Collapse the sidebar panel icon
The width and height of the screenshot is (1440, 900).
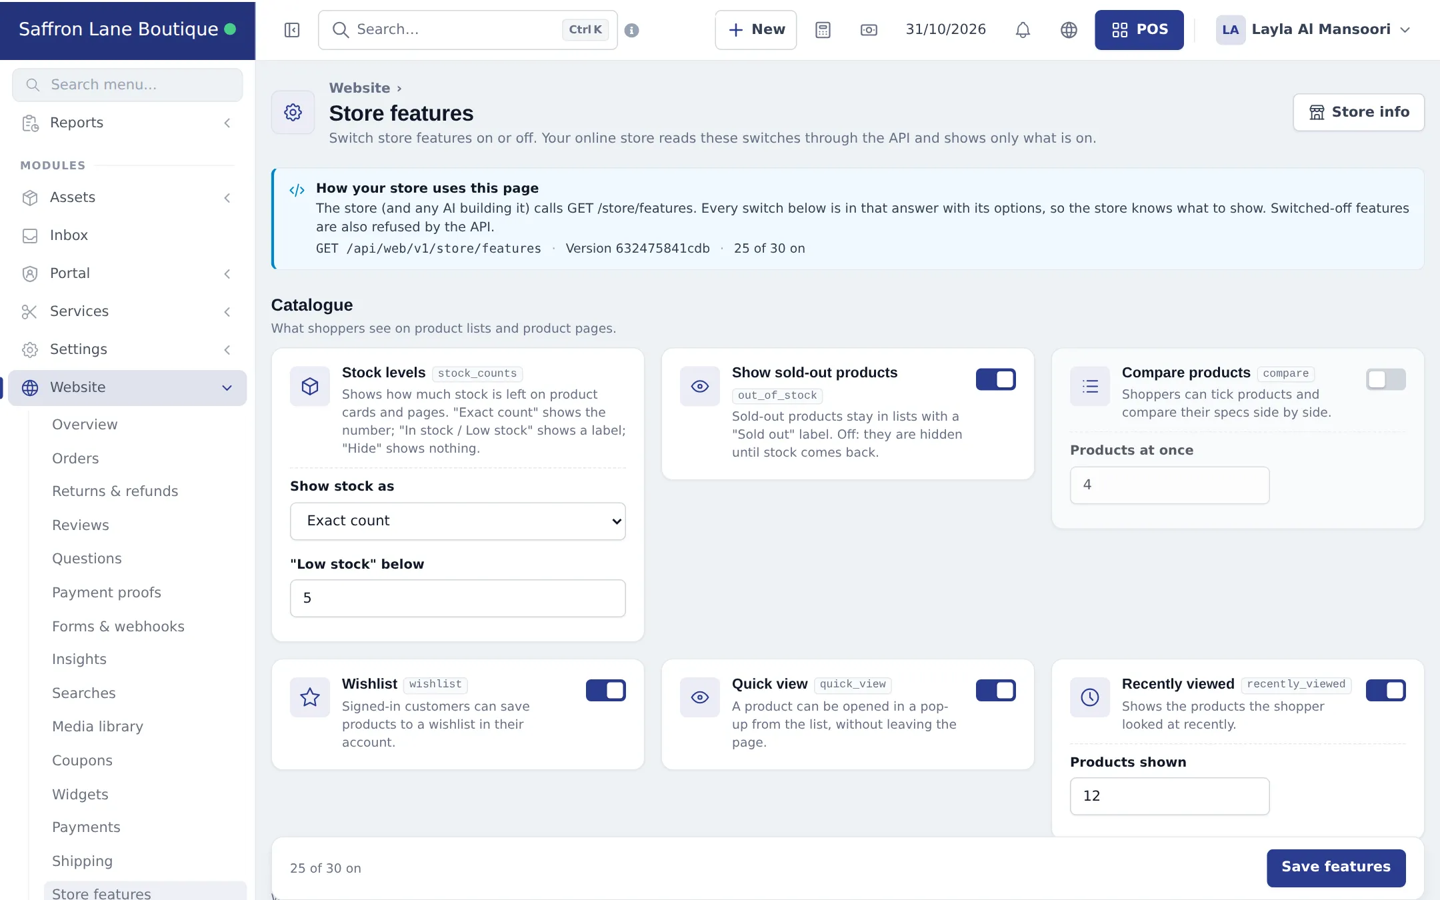[292, 30]
